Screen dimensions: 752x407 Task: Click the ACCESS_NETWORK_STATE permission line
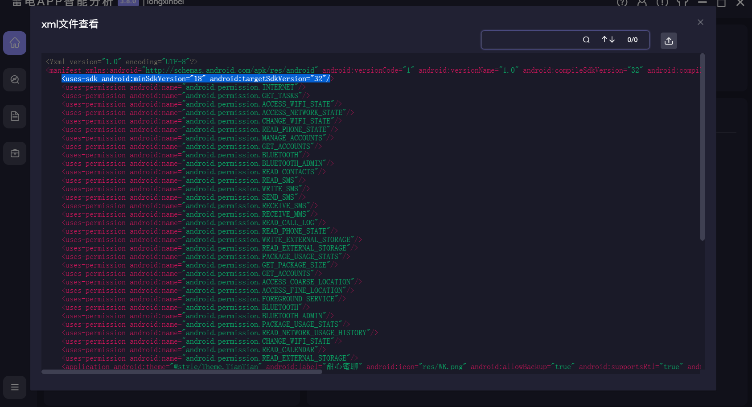point(208,112)
